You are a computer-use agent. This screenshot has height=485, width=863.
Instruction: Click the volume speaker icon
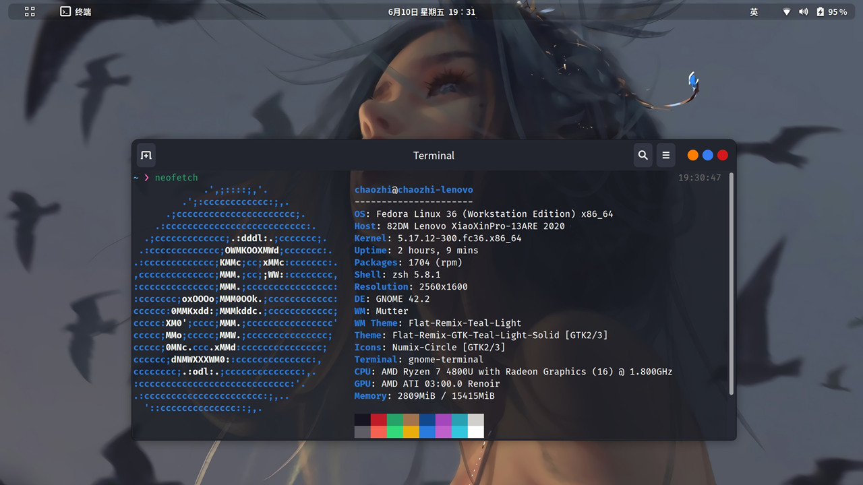803,12
